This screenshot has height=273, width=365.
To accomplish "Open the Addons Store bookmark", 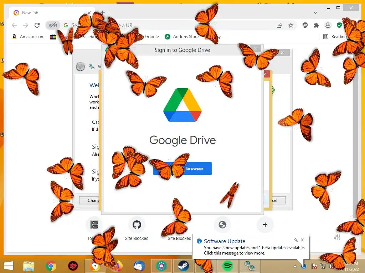I will [x=182, y=37].
